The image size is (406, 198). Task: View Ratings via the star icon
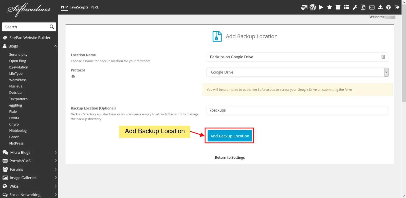[330, 7]
